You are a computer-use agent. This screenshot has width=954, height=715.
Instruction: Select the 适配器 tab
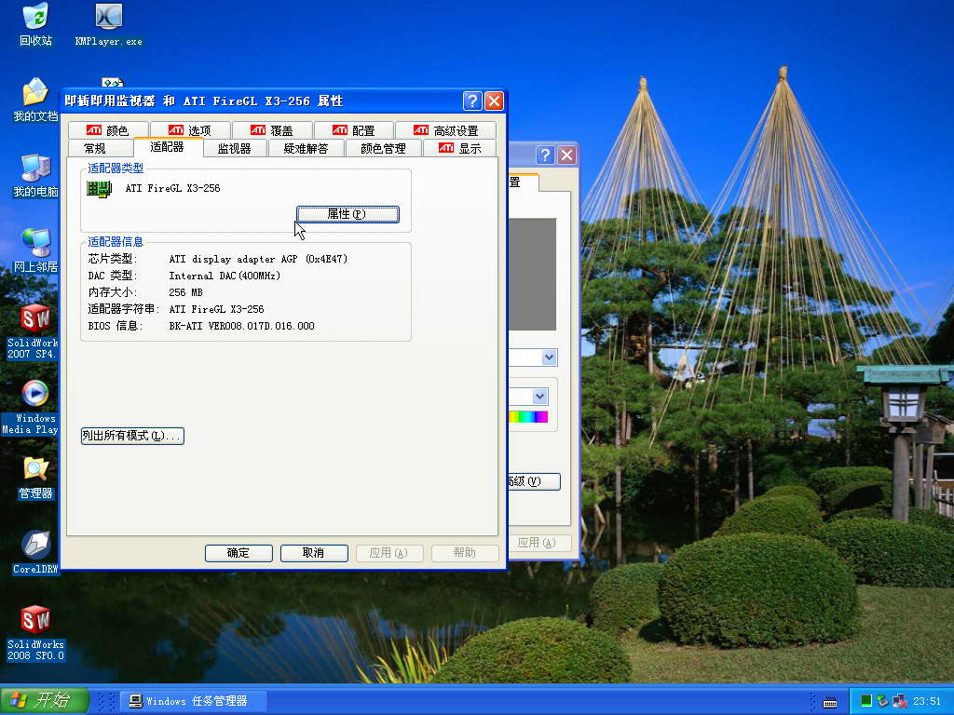pos(168,146)
